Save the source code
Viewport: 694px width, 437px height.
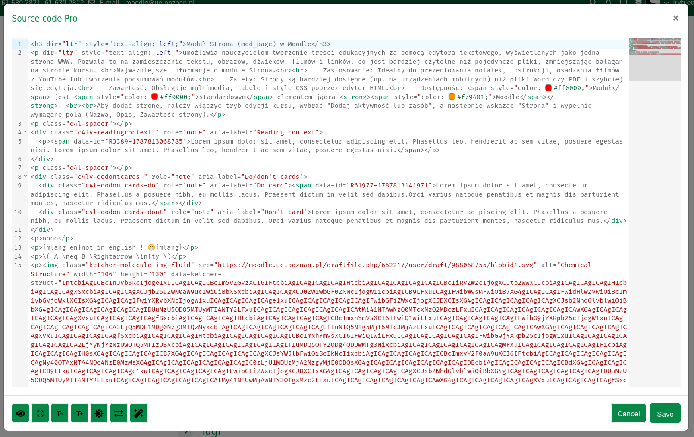point(665,413)
